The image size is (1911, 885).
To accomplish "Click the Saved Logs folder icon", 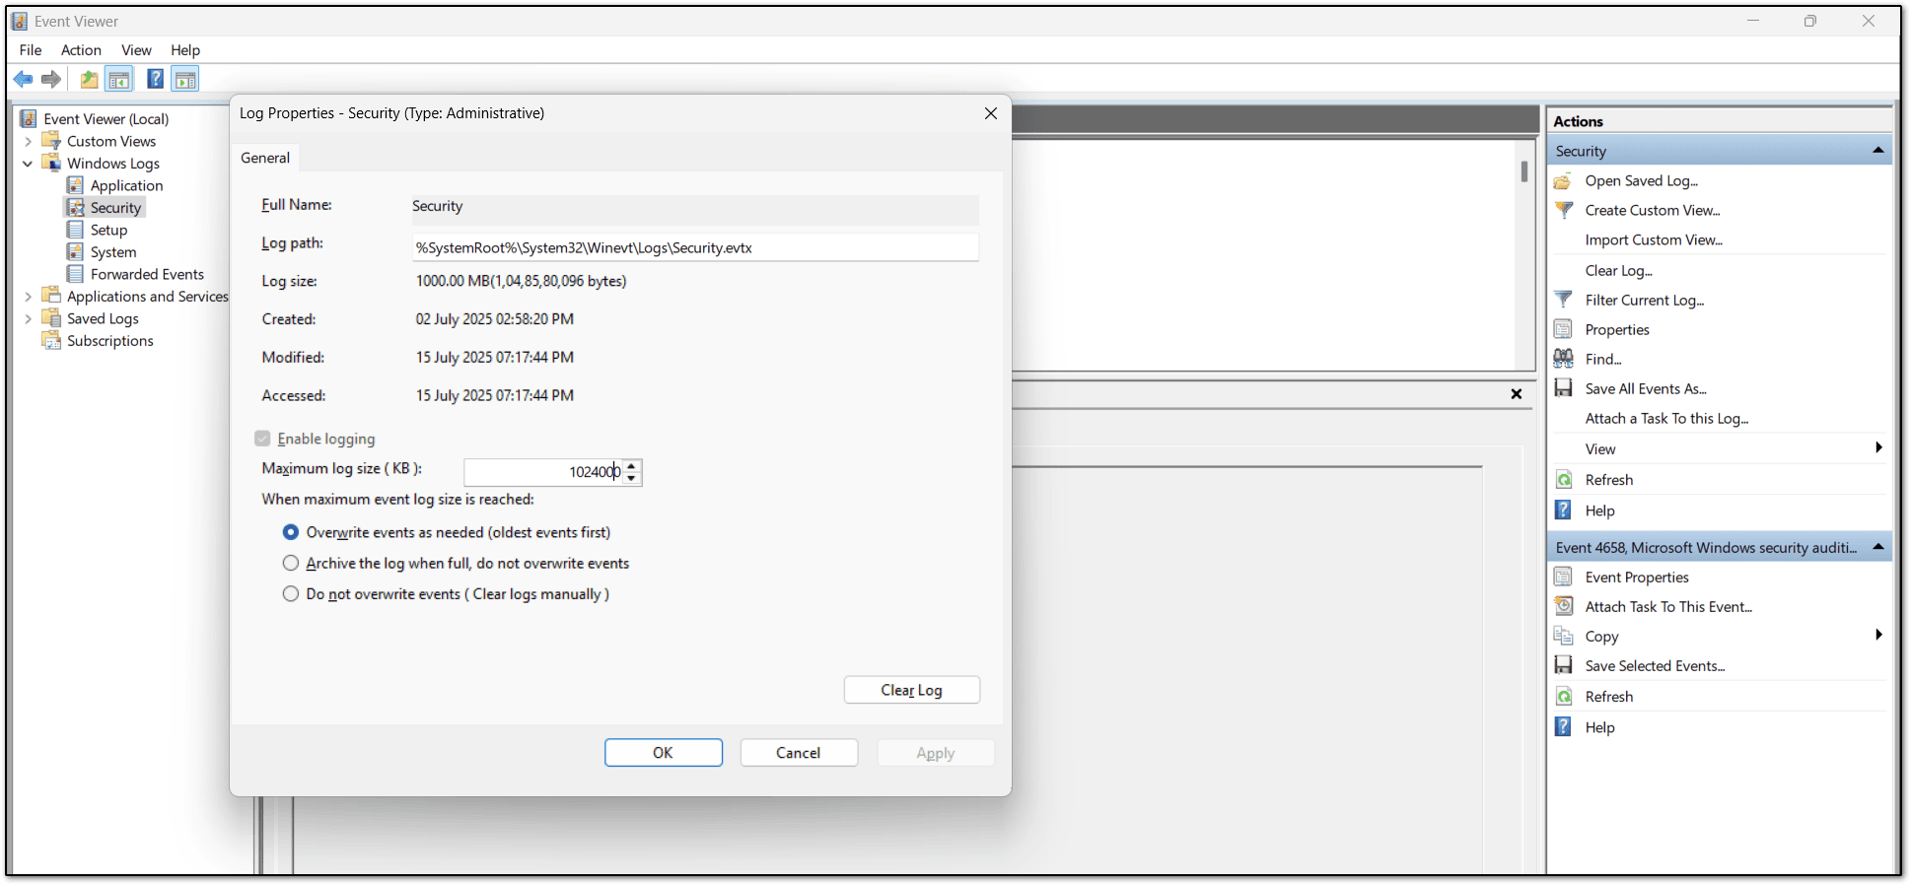I will (51, 318).
